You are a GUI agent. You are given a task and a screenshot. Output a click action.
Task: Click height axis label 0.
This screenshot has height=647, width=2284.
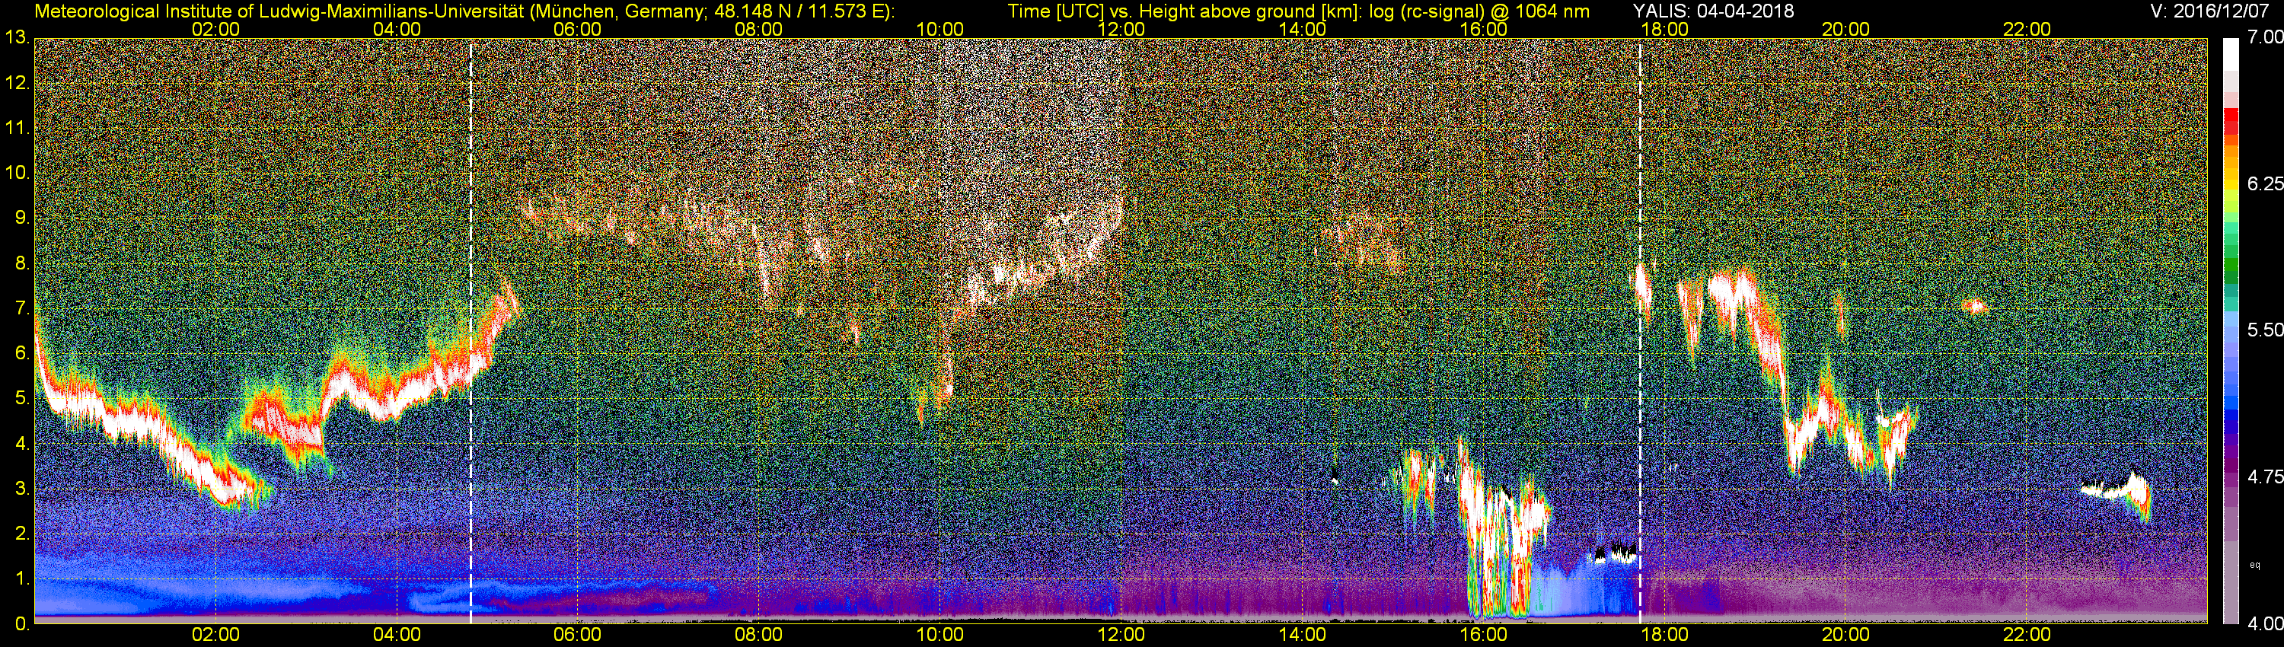point(21,624)
